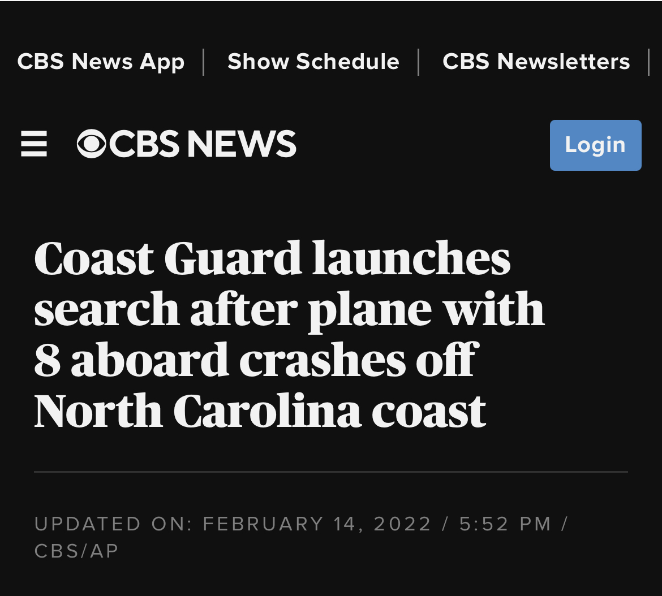Click separator between Show Schedule and Newsletters
This screenshot has width=662, height=596.
coord(419,62)
